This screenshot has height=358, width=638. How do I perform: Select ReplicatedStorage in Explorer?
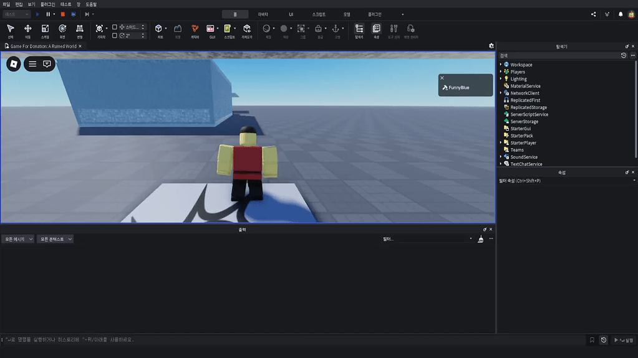528,107
